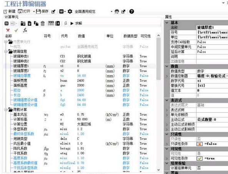The image size is (228, 174).
Task: Open the 全国通用规范 dropdown arrow
Action: coord(112,12)
